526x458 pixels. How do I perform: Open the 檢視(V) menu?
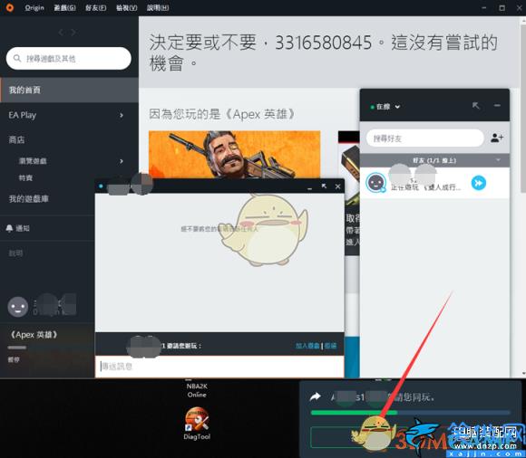126,8
